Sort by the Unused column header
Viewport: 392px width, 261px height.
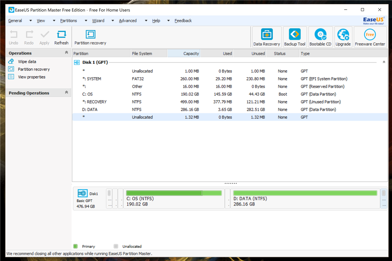pyautogui.click(x=250, y=53)
